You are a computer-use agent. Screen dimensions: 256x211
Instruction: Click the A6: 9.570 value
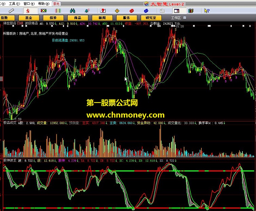[48, 24]
